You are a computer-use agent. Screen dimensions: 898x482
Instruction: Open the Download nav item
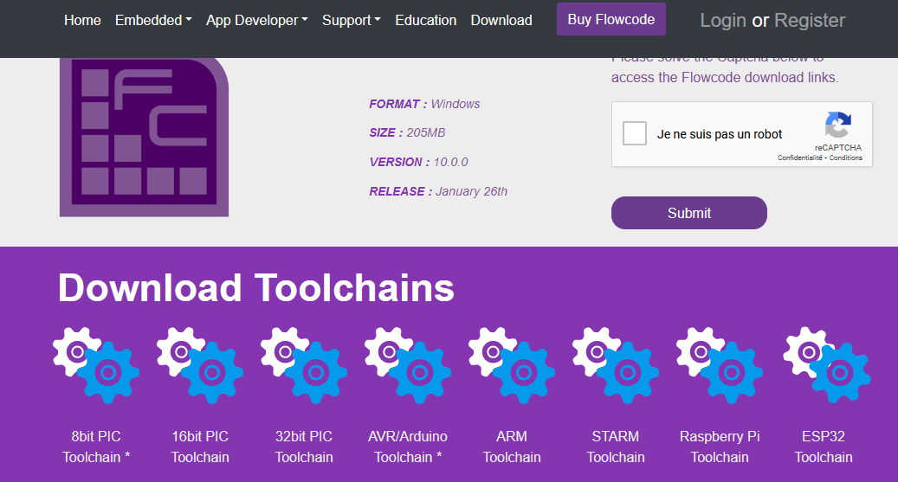point(501,20)
